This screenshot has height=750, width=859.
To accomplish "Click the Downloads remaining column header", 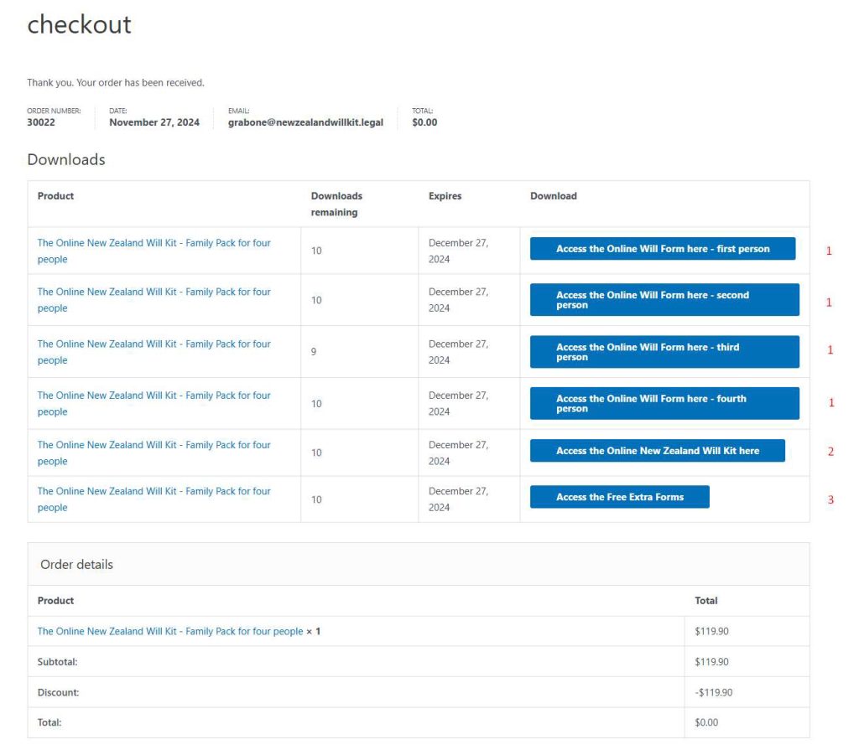I will click(x=336, y=204).
